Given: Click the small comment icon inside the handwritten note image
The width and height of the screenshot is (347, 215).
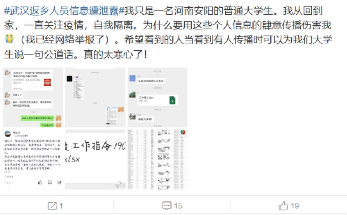Looking at the screenshot, I should click(x=50, y=182).
